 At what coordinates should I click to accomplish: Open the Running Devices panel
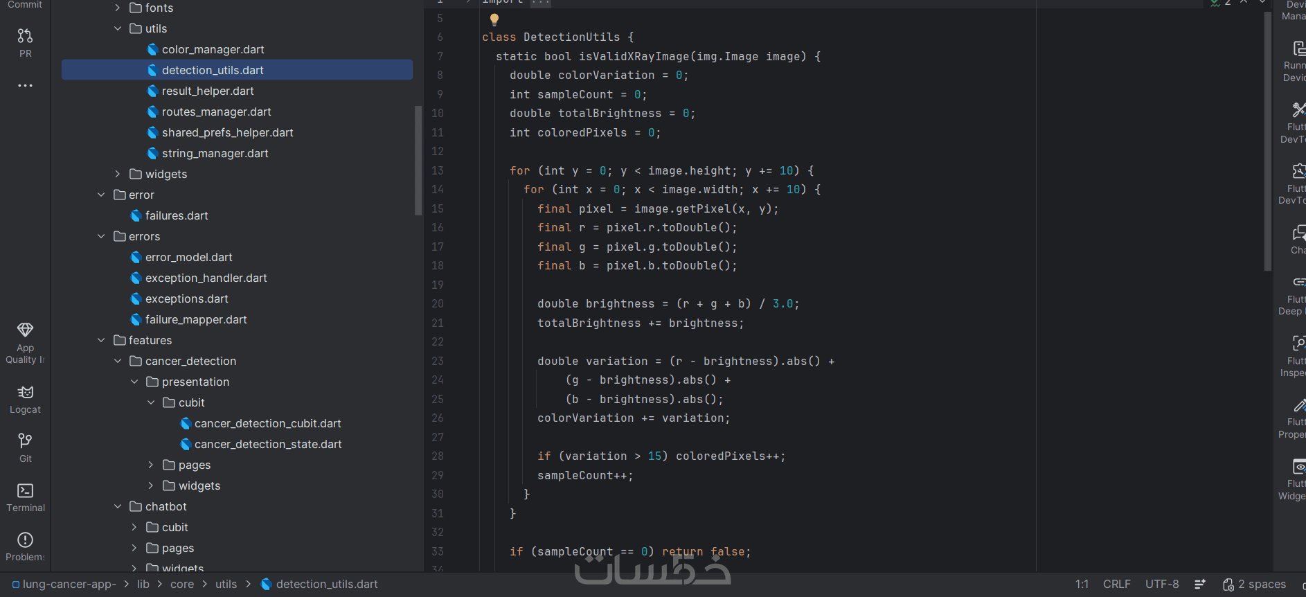click(1295, 61)
